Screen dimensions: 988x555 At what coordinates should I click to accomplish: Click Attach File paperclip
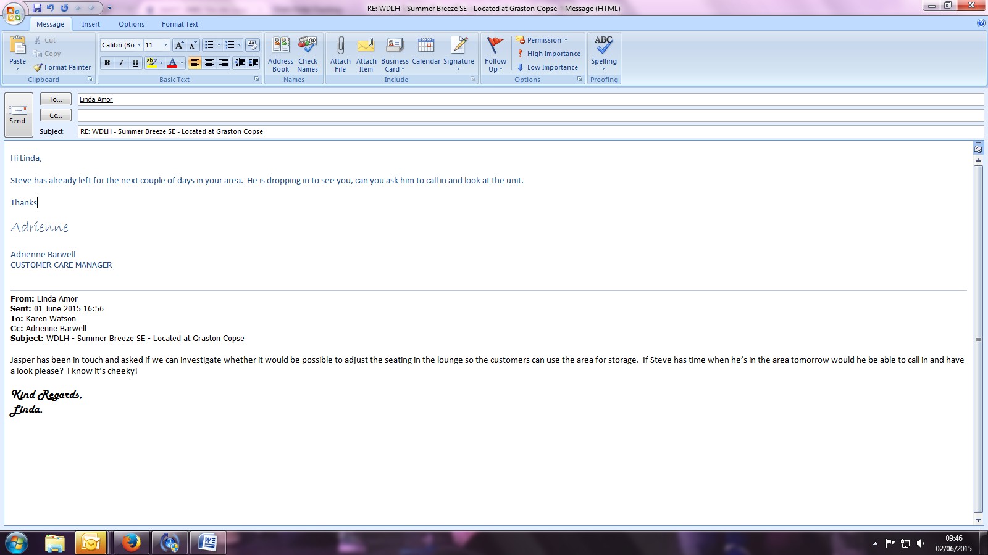coord(340,54)
